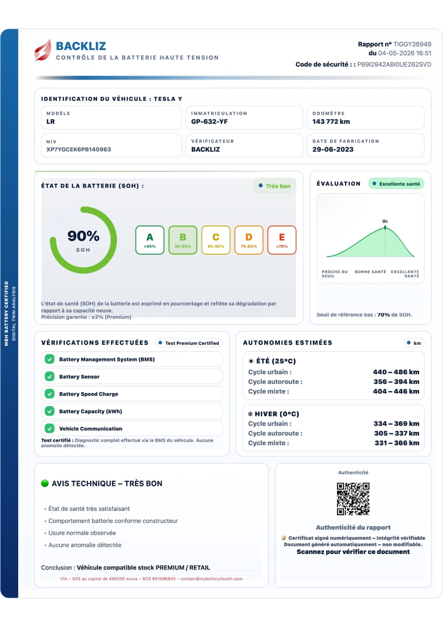Viewport: 443px width, 627px height.
Task: Click the winter Cycle autoroute value 305 – 337 km
Action: (x=397, y=433)
